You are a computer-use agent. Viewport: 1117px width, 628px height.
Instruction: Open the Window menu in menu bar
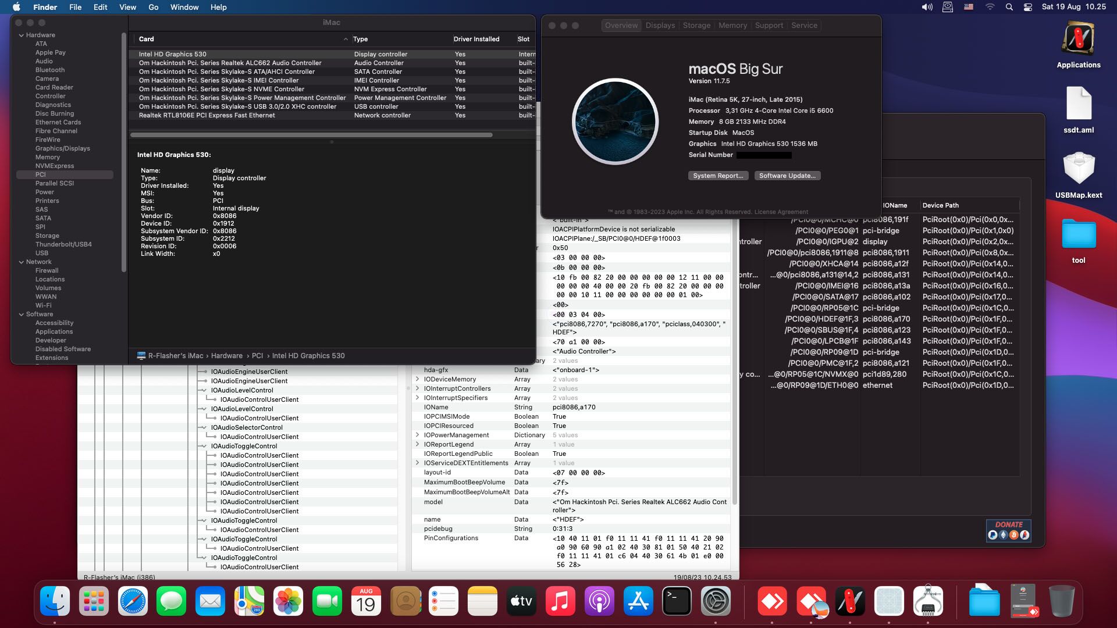[184, 7]
